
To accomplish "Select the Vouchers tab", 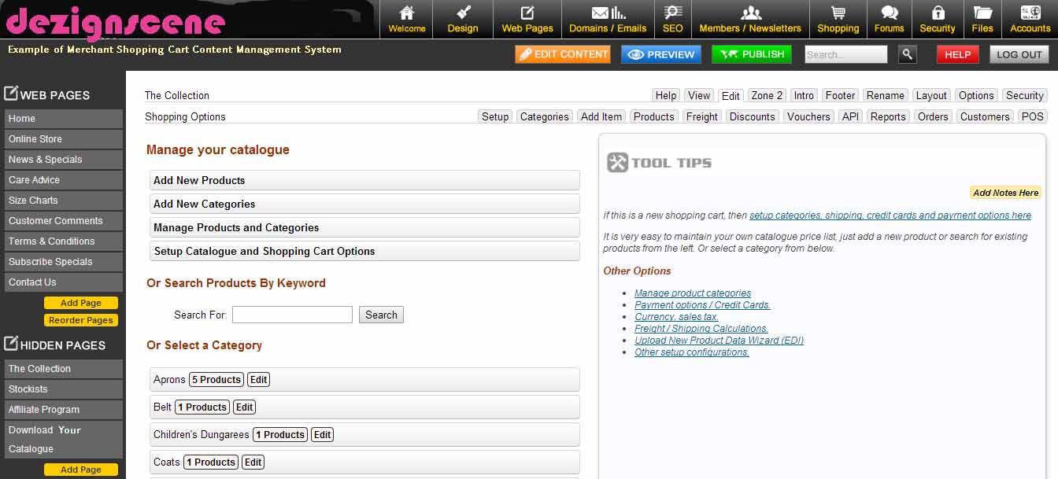I will (x=808, y=116).
